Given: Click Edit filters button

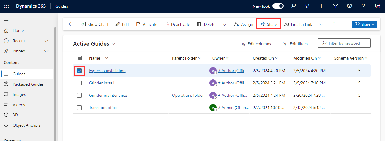Looking at the screenshot, I should pos(295,44).
